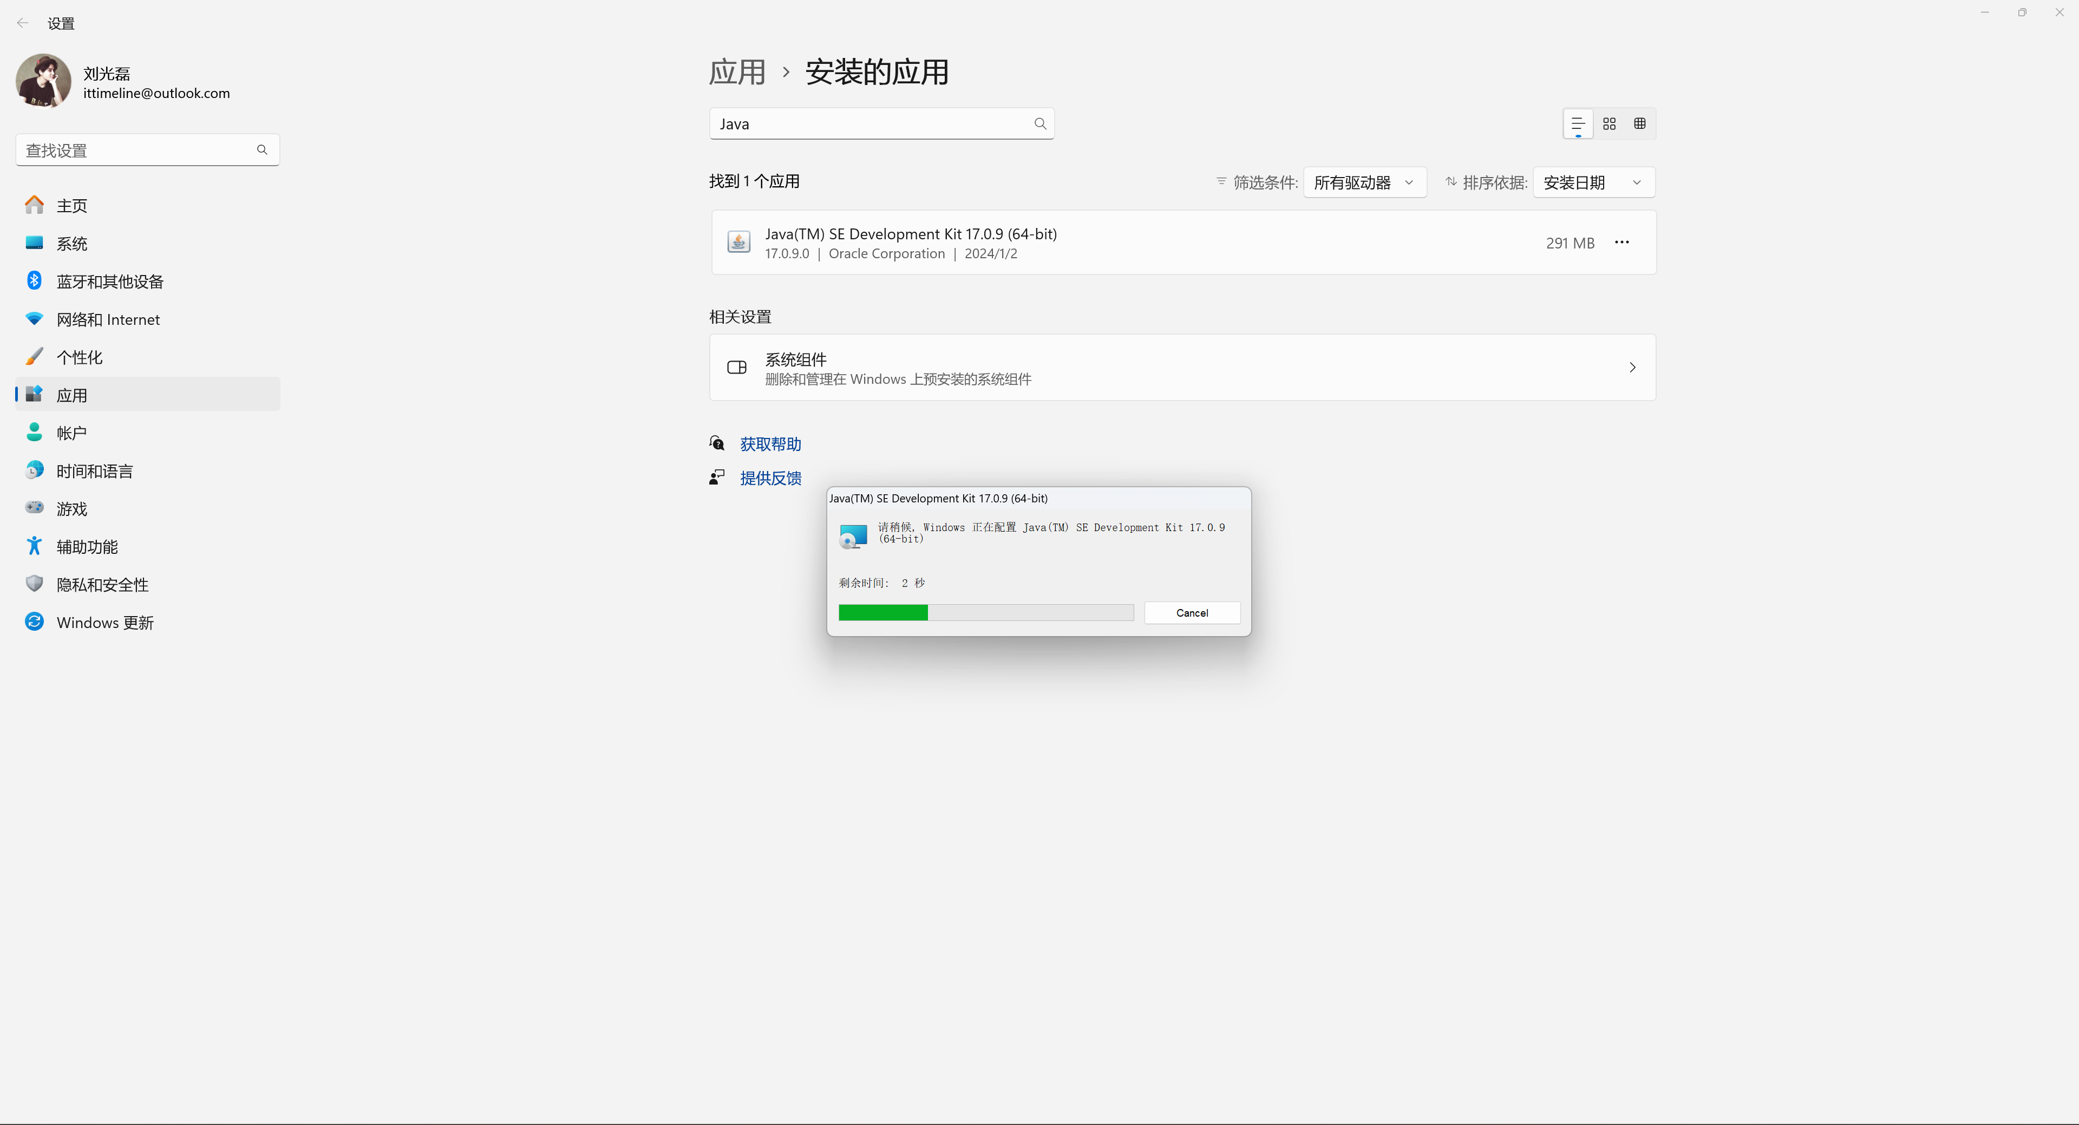Viewport: 2079px width, 1125px height.
Task: Open more options for Java Development Kit
Action: tap(1622, 243)
